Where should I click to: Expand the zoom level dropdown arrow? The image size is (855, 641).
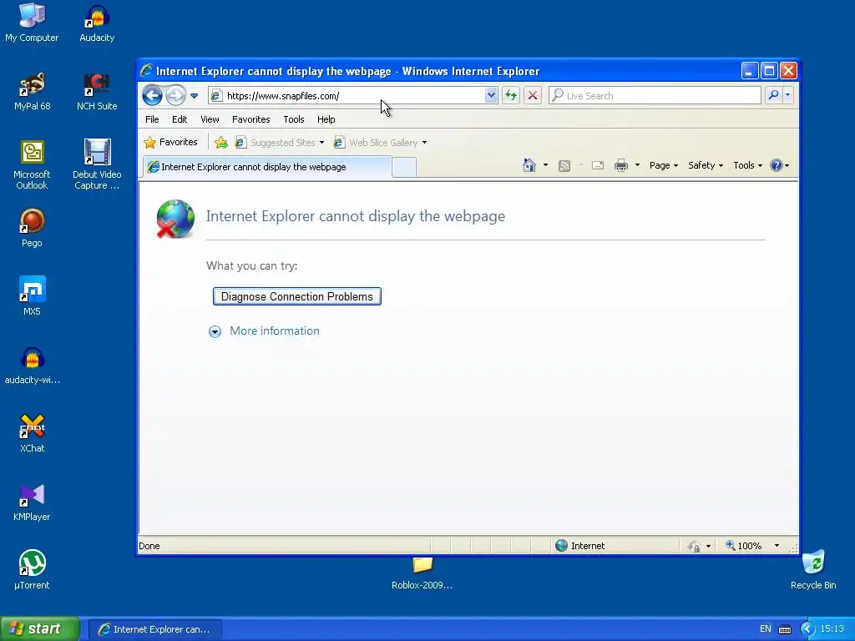point(777,546)
